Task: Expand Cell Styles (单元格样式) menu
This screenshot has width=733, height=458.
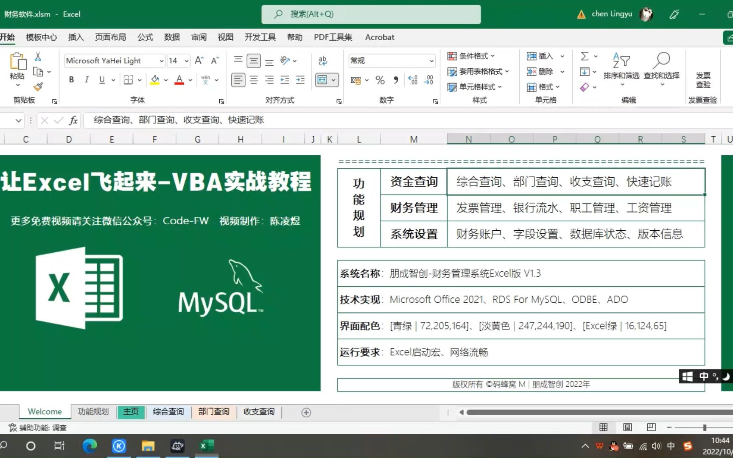Action: [475, 87]
